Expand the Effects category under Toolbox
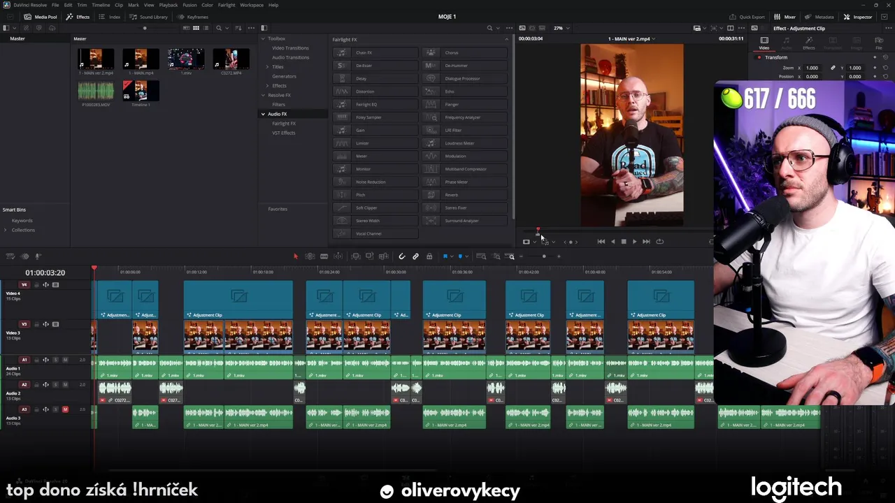 (x=267, y=85)
